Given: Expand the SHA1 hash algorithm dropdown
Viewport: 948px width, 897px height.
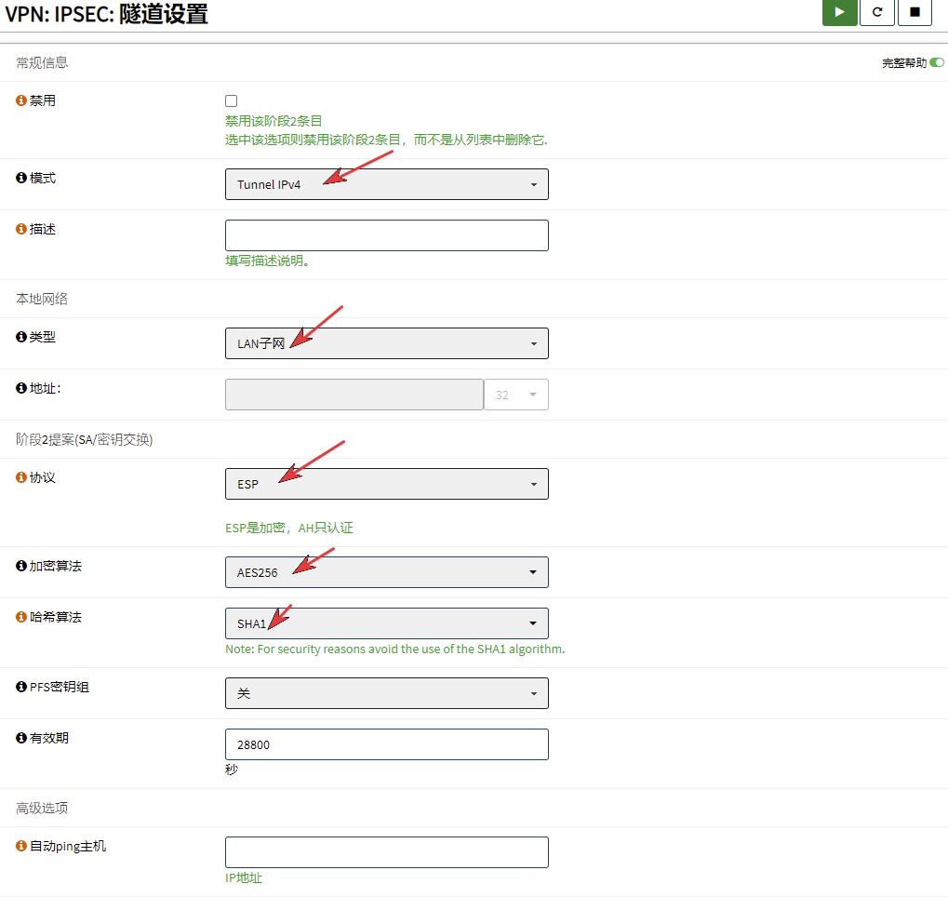Looking at the screenshot, I should [386, 623].
